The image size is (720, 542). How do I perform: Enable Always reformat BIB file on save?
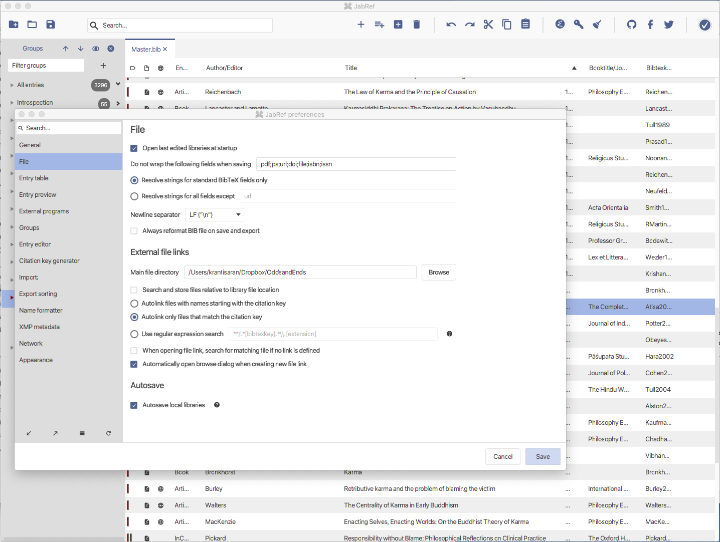[134, 231]
